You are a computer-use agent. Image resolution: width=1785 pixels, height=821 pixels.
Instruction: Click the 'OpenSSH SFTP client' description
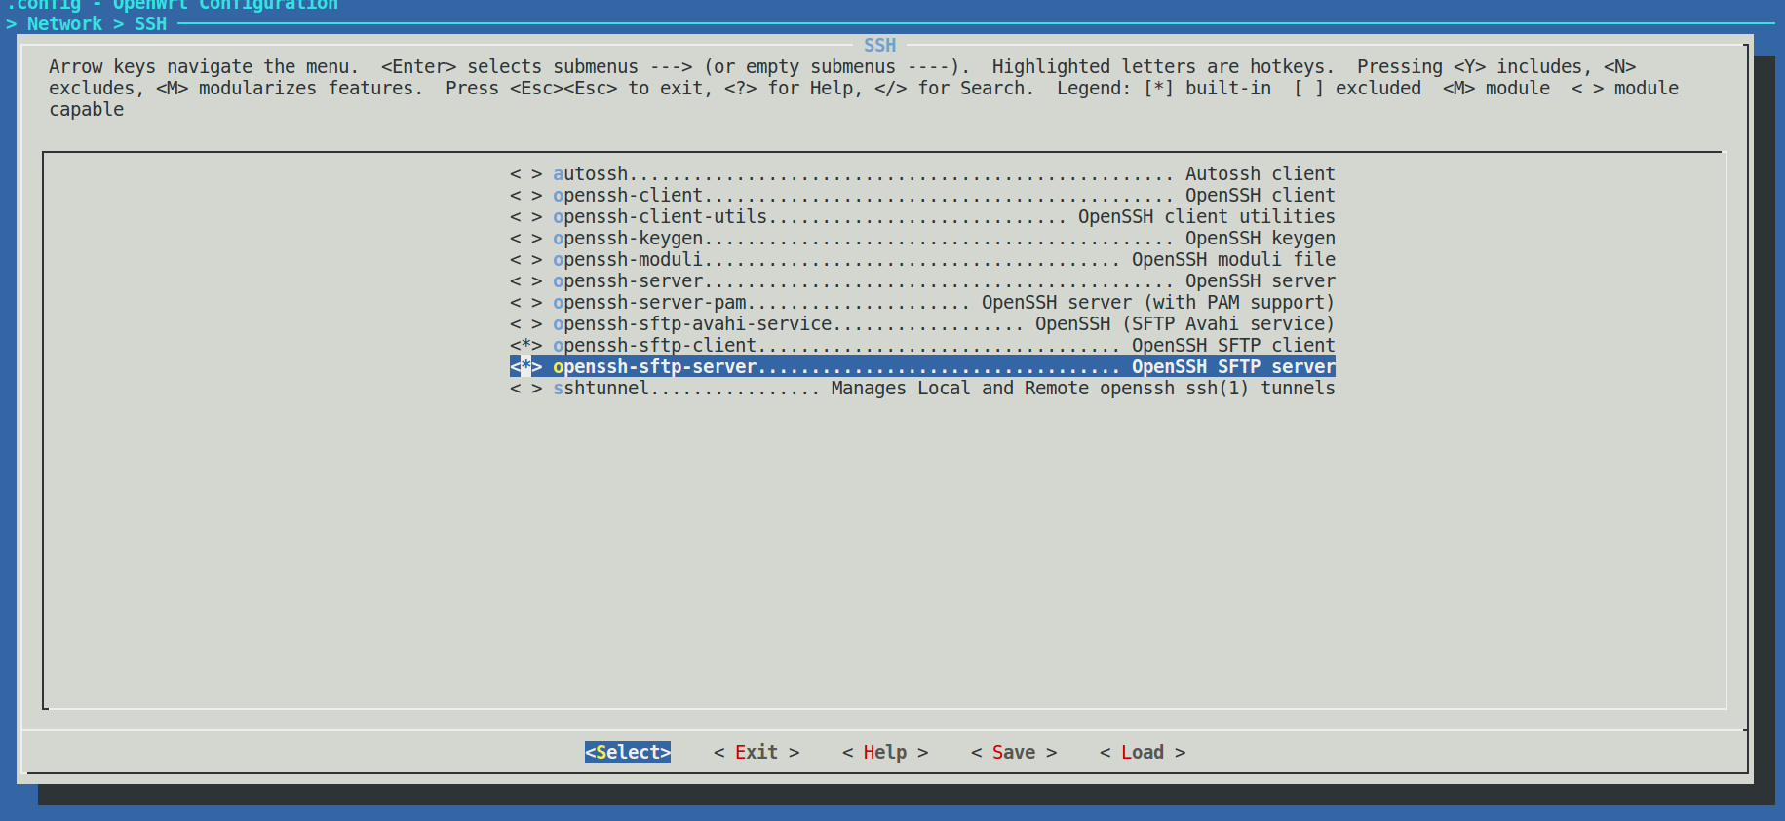click(1233, 346)
